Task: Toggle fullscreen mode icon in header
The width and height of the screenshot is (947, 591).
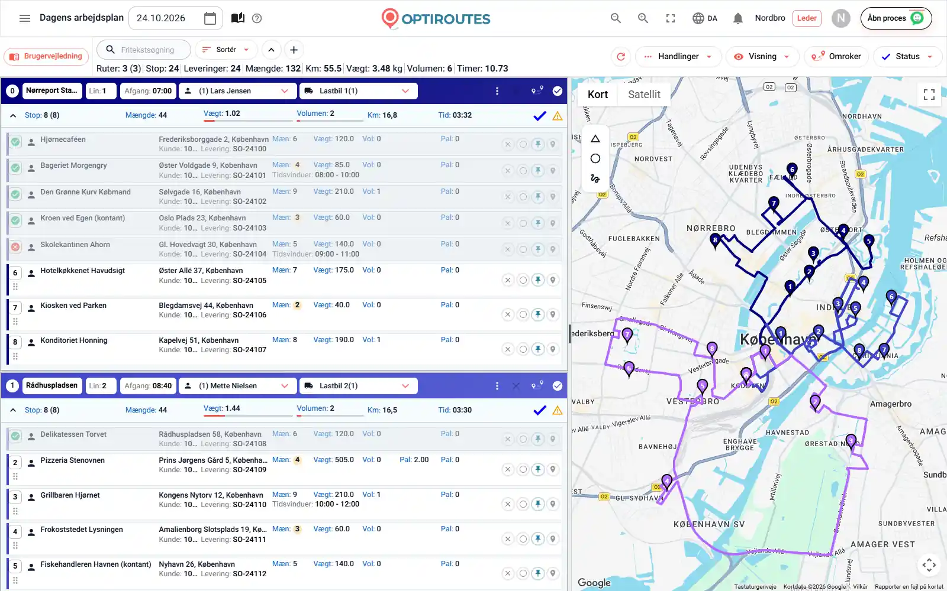Action: pyautogui.click(x=671, y=18)
